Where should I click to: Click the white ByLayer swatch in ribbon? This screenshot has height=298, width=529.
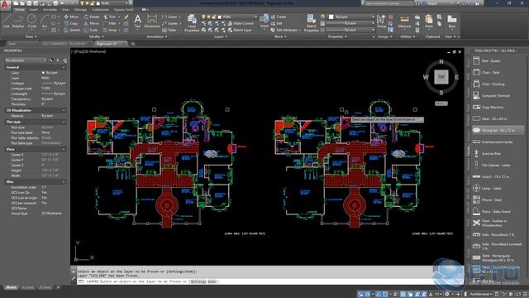pos(331,17)
